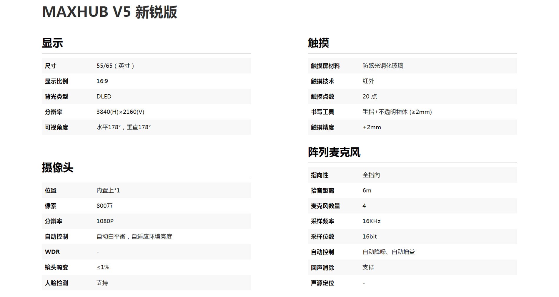Click the dash value in the 声源定位 row
Viewport: 559px width, 297px height.
tap(364, 283)
